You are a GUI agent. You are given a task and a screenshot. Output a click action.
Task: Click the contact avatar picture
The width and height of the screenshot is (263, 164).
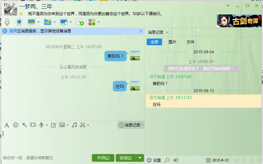point(11,9)
